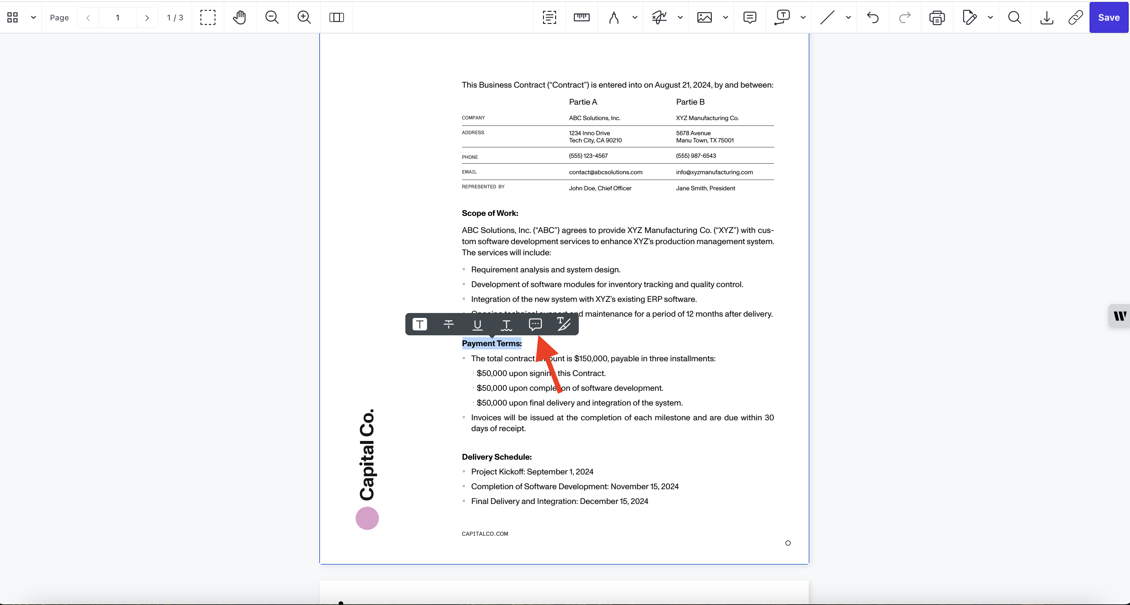Image resolution: width=1130 pixels, height=605 pixels.
Task: Expand the image tool dropdown arrow
Action: pyautogui.click(x=726, y=17)
